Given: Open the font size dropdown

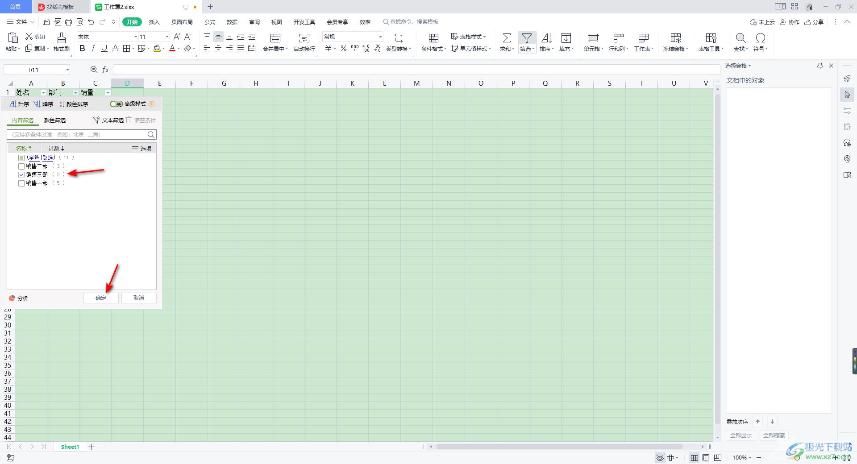Looking at the screenshot, I should 167,37.
